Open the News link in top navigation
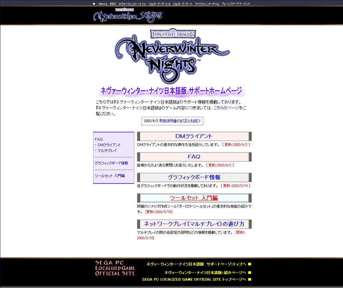 [103, 4]
